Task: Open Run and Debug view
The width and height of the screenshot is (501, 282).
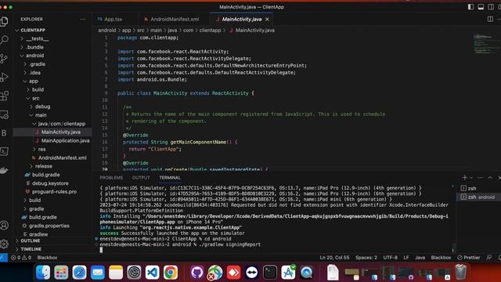Action: pos(4,77)
